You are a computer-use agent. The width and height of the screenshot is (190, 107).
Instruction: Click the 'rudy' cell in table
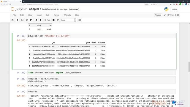coord(39,25)
